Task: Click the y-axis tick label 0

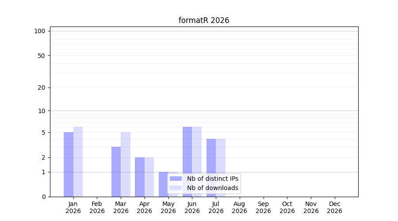Action: coord(44,197)
